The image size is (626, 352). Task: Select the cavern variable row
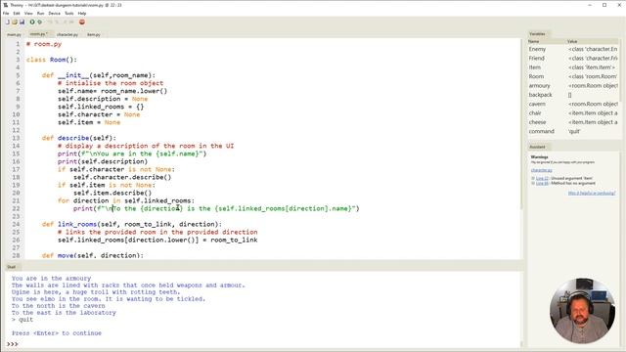572,105
